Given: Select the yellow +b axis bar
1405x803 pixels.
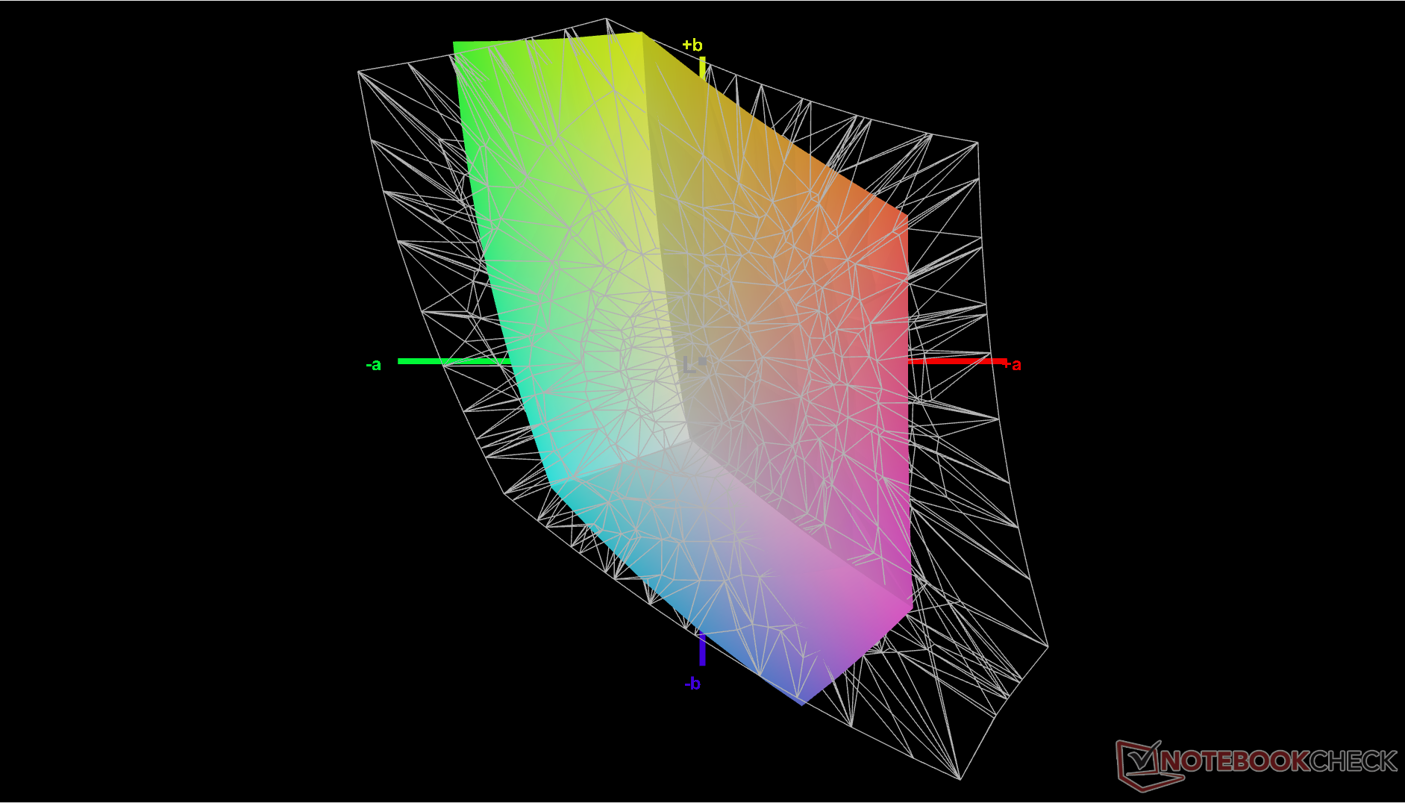Looking at the screenshot, I should click(702, 67).
